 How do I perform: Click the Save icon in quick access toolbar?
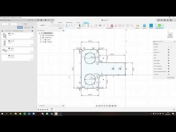tap(45, 20)
